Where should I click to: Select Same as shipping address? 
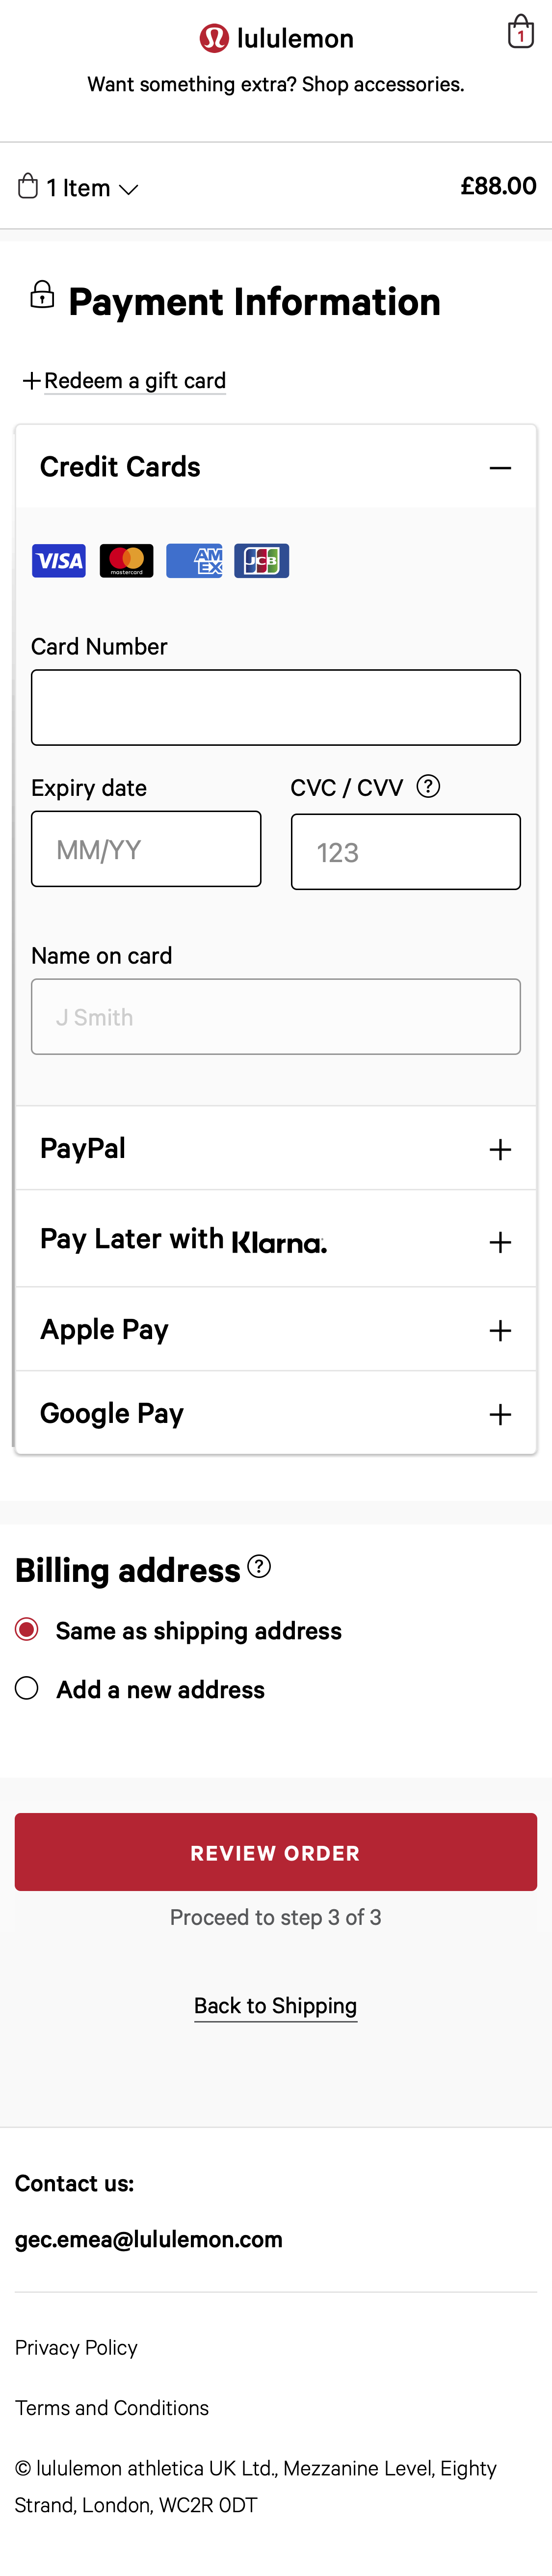pyautogui.click(x=27, y=1630)
